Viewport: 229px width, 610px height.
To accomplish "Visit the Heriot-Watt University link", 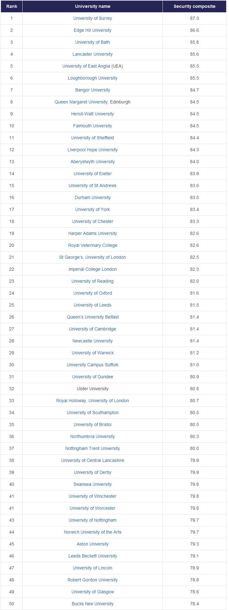I will pos(93,114).
